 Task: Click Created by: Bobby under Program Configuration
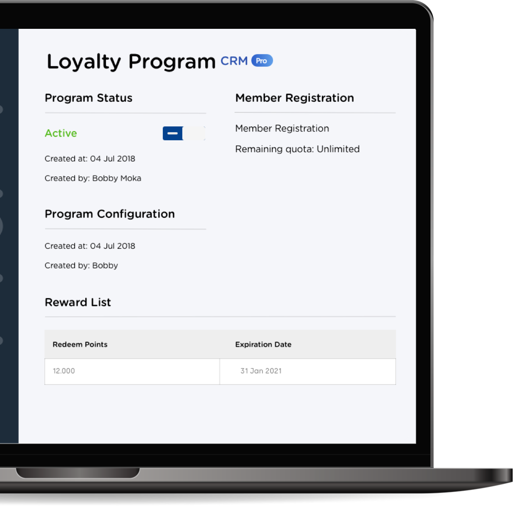coord(81,266)
